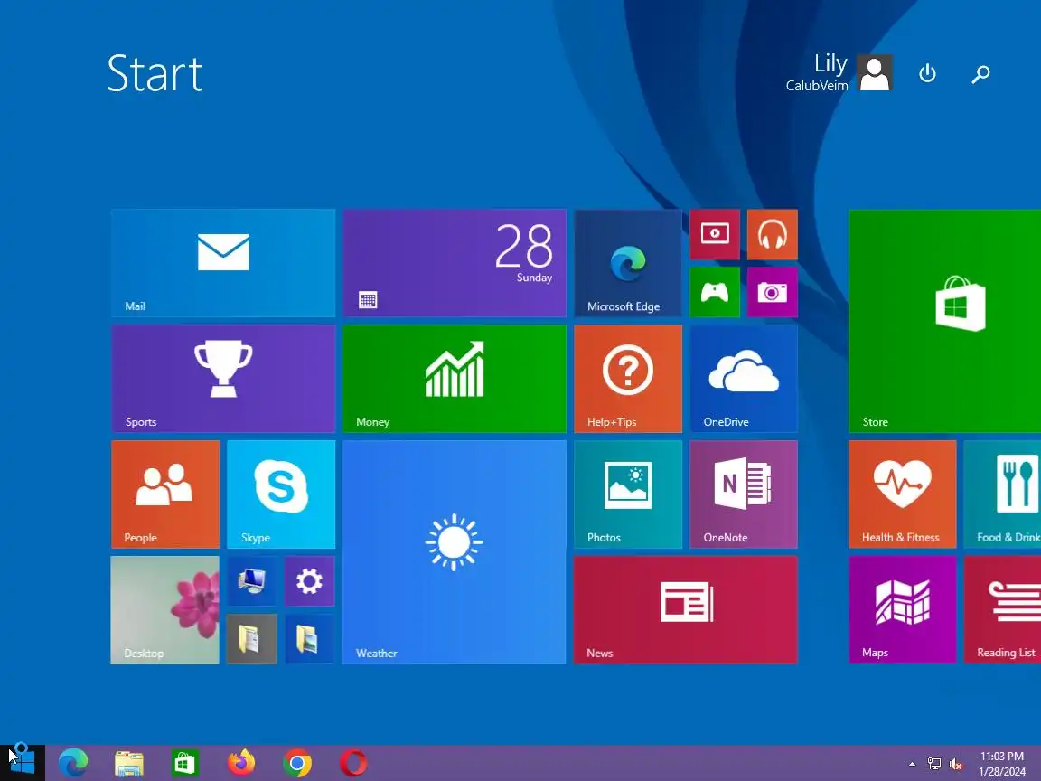Open the Music headphones tile
This screenshot has height=781, width=1041.
(772, 234)
